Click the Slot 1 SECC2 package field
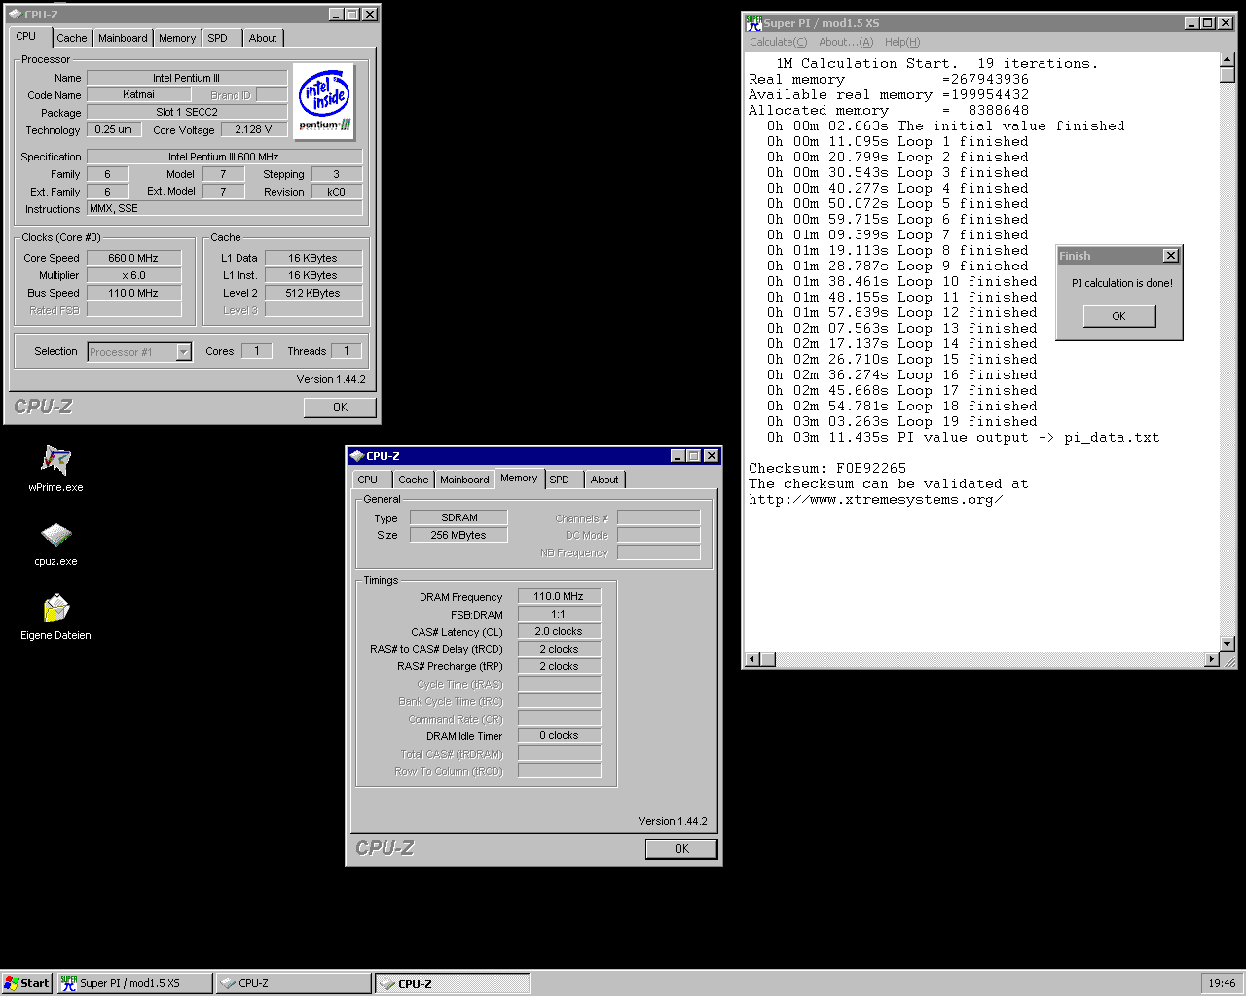Viewport: 1246px width, 996px height. (x=187, y=112)
